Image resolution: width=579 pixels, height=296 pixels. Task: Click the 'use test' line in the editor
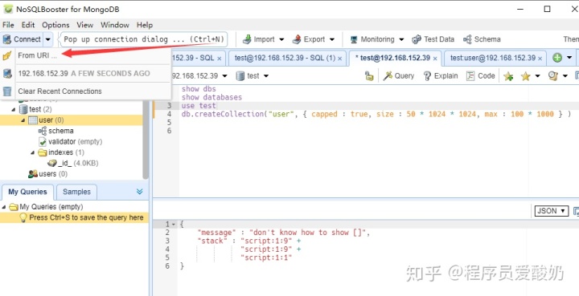tap(199, 106)
